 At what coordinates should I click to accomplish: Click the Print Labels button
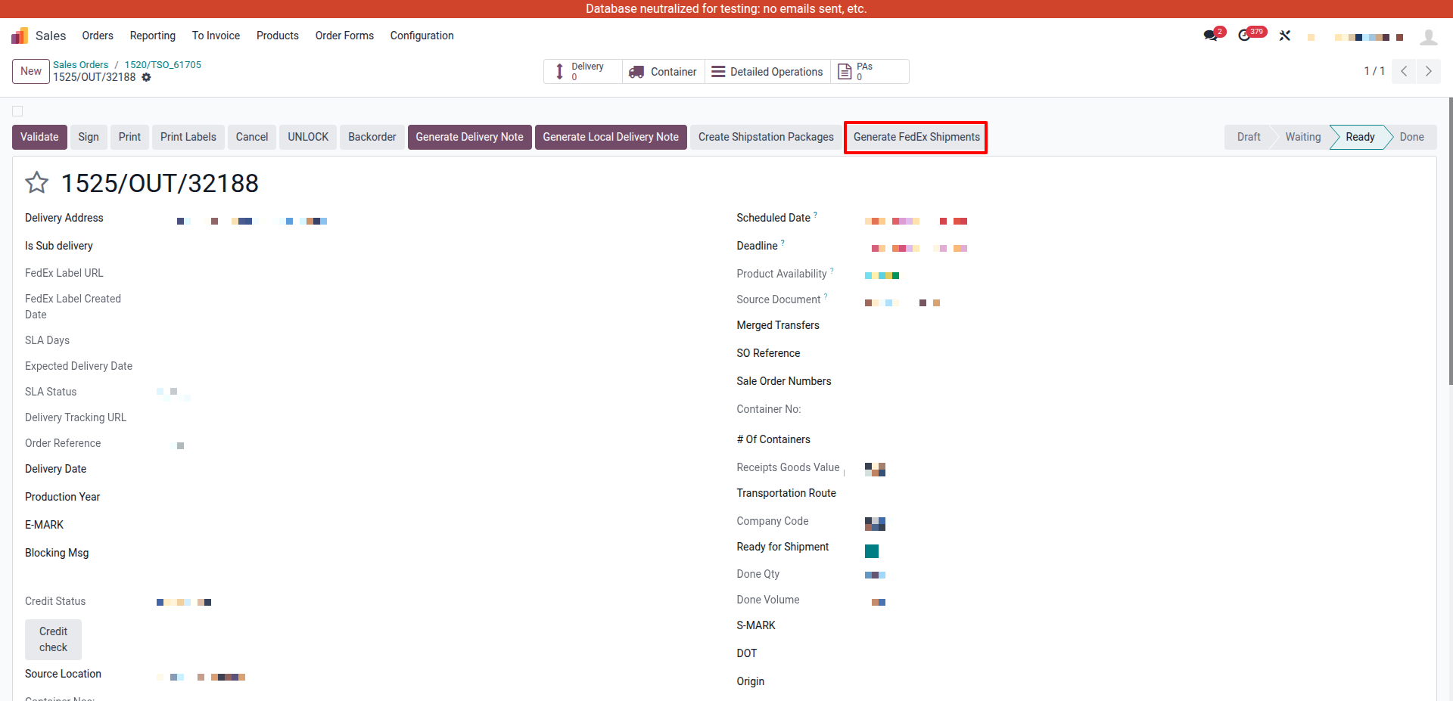click(188, 137)
